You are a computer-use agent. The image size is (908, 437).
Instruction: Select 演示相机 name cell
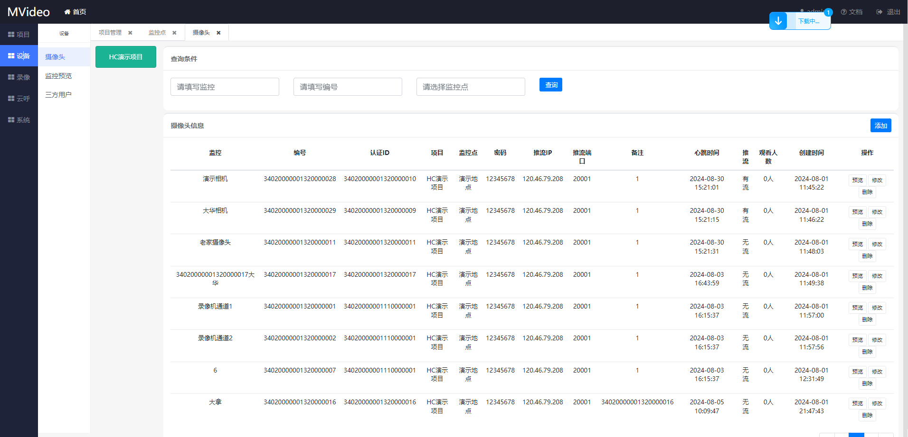[215, 179]
